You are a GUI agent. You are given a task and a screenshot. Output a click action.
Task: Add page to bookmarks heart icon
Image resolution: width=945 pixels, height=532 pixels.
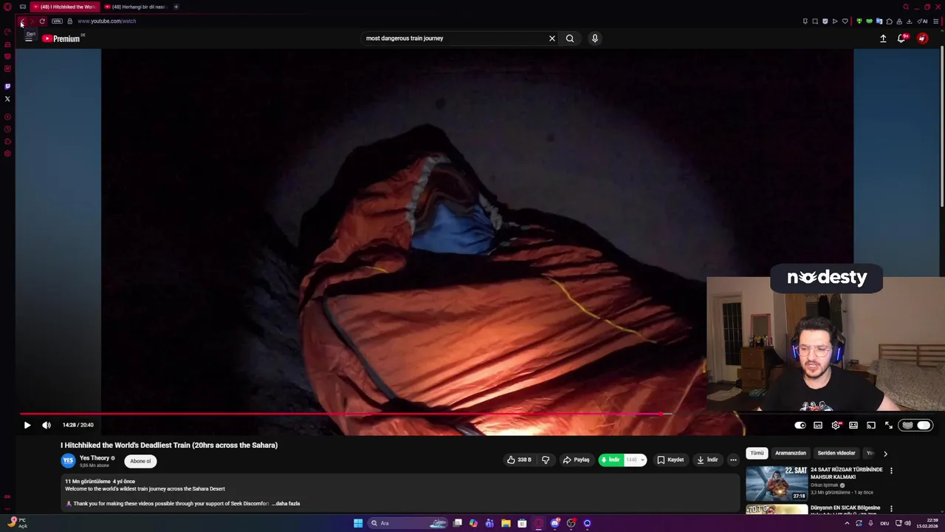click(845, 21)
